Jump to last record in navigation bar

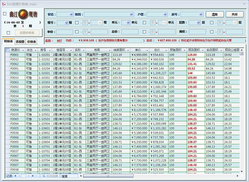[33, 176]
